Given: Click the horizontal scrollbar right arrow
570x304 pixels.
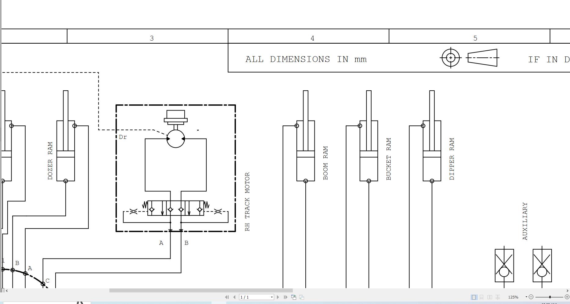Looking at the screenshot, I should click(x=567, y=291).
